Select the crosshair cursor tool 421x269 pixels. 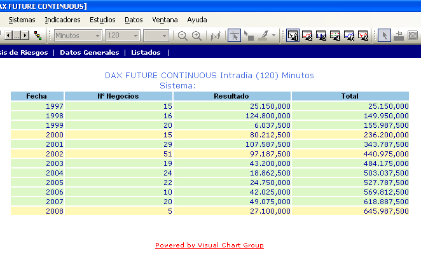[x=234, y=36]
